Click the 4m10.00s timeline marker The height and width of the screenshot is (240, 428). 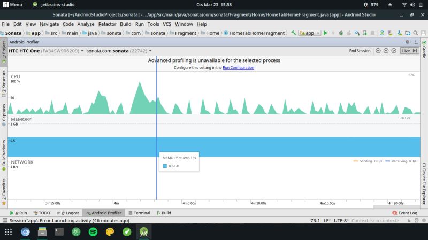point(258,203)
